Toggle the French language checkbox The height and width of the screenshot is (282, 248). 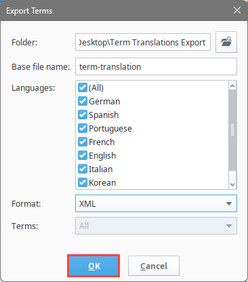(83, 142)
